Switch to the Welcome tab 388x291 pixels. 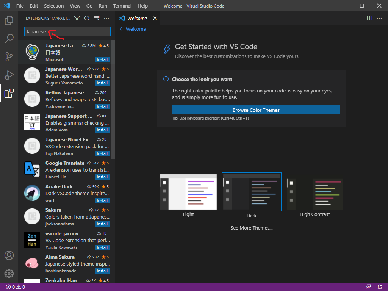pyautogui.click(x=136, y=18)
